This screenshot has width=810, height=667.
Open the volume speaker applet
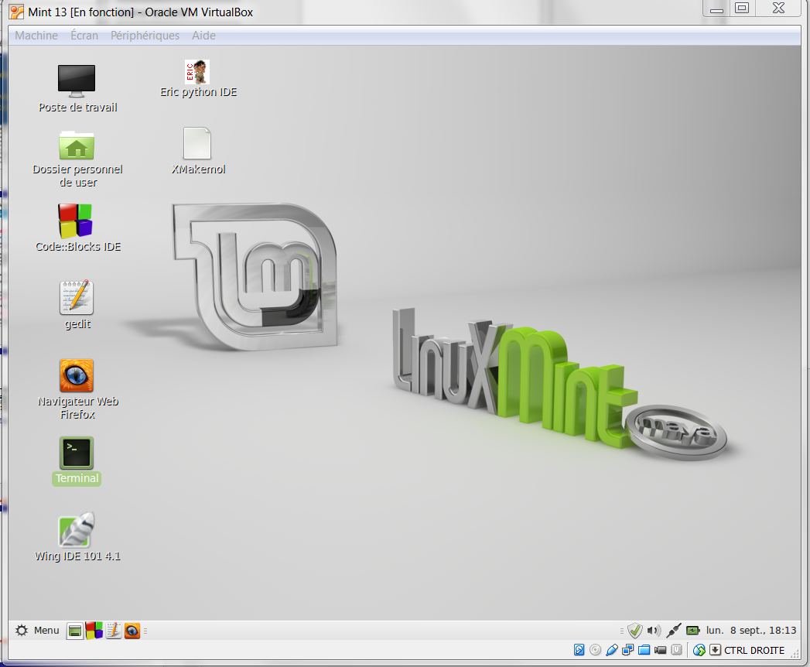click(654, 631)
